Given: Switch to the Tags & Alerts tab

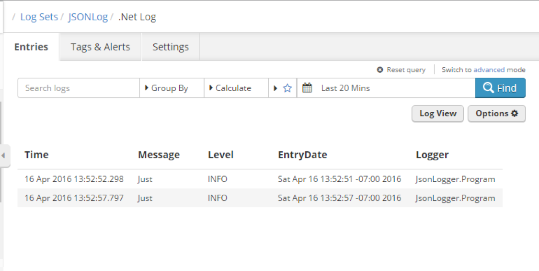Looking at the screenshot, I should coord(100,47).
